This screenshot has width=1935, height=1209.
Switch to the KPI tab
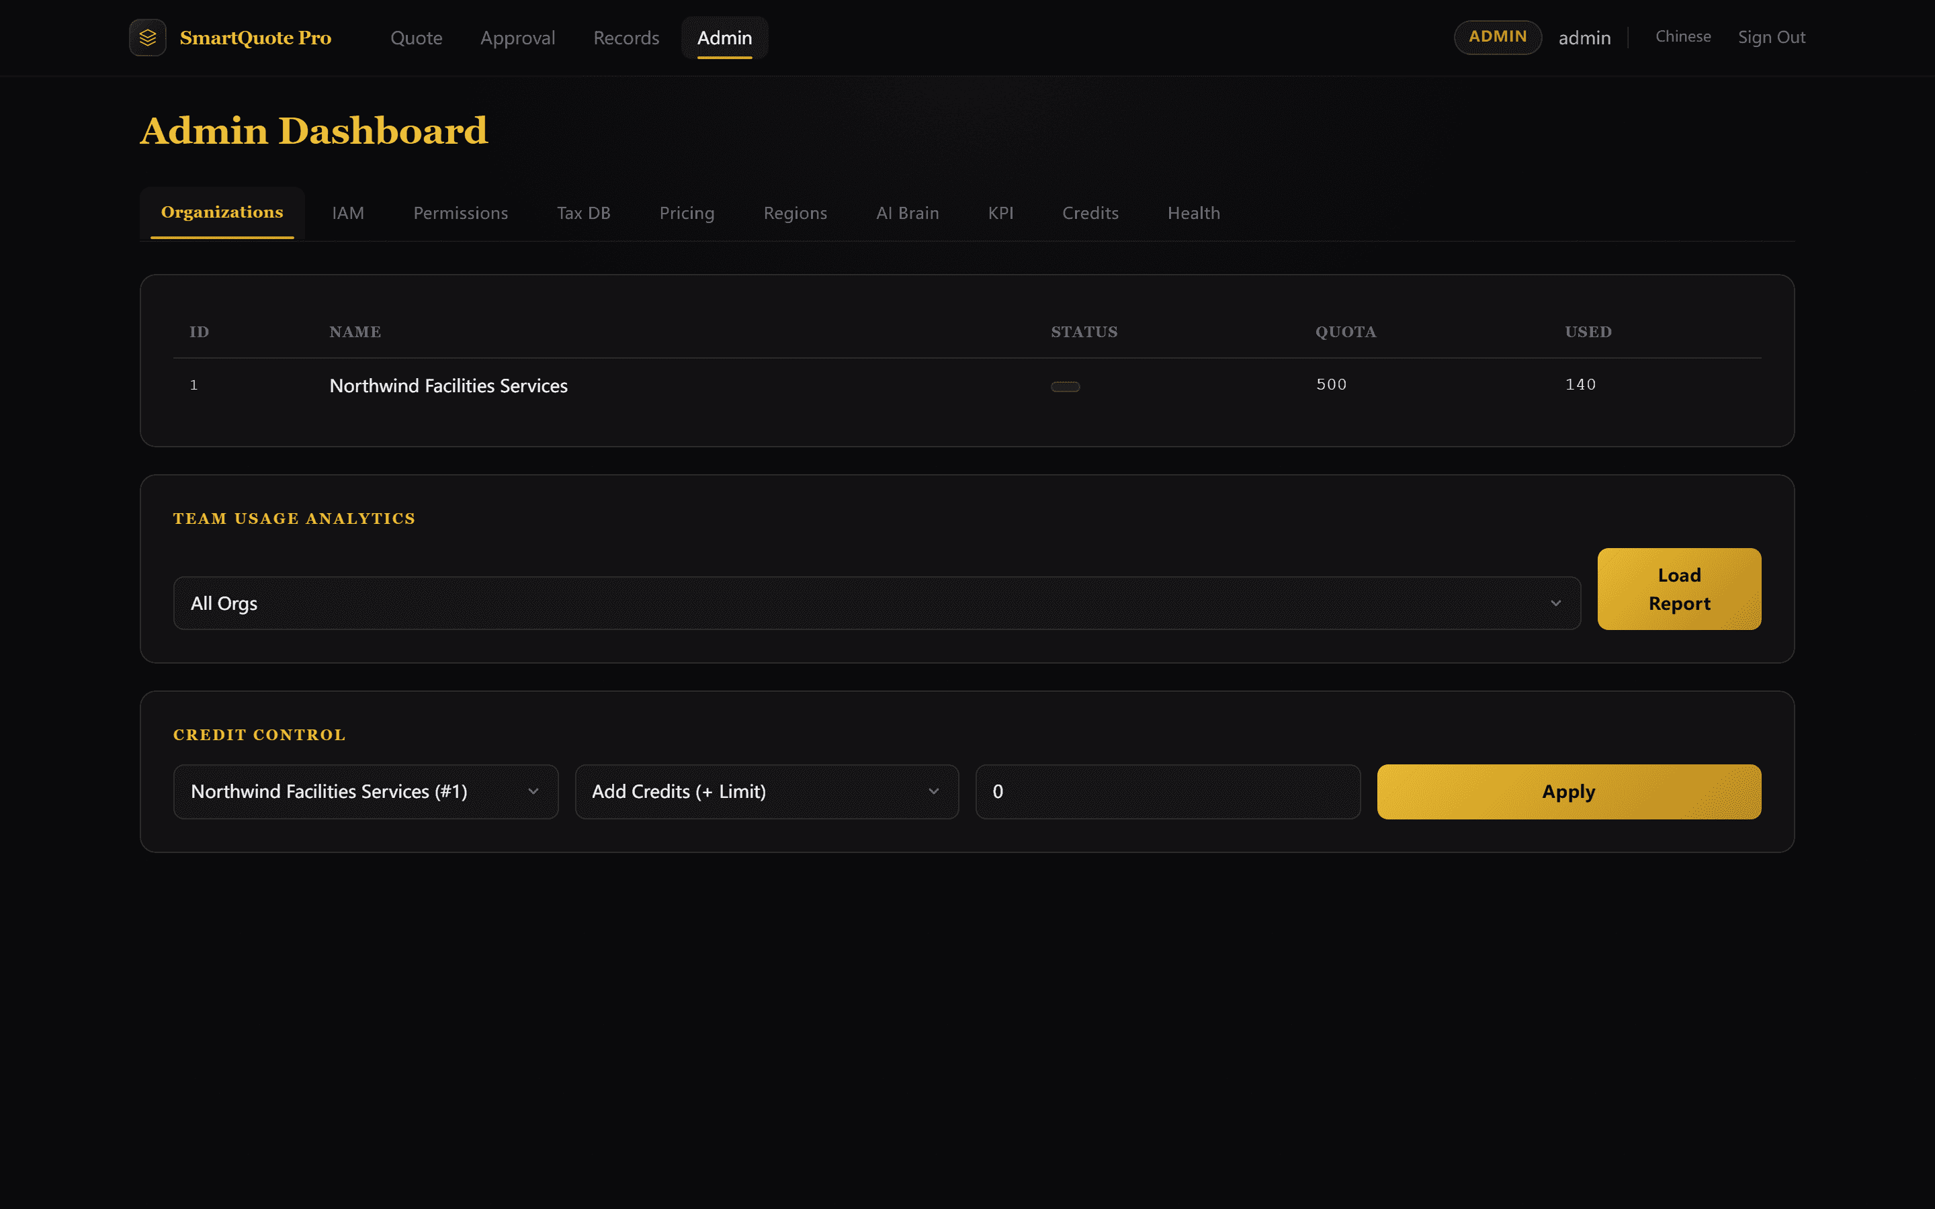tap(1000, 213)
